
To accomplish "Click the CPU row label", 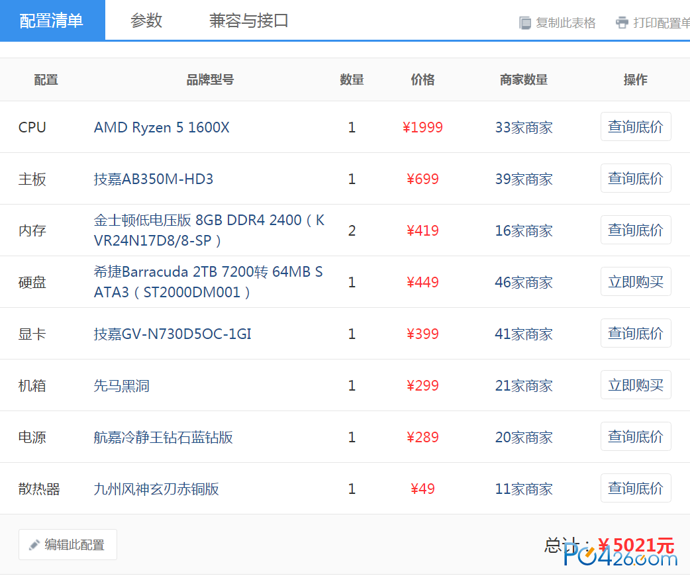I will [32, 128].
